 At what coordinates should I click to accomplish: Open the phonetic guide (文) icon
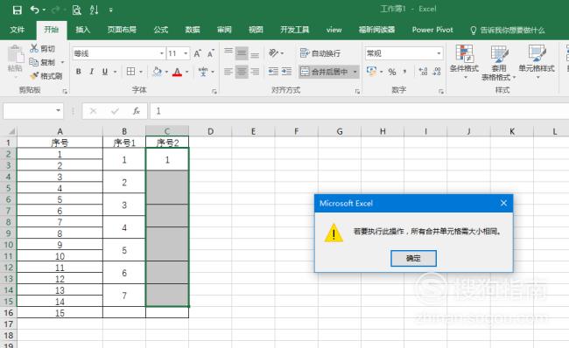coord(203,72)
